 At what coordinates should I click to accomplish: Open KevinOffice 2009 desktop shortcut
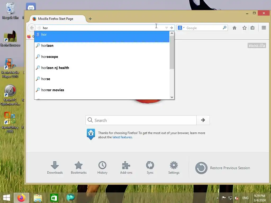[10, 122]
